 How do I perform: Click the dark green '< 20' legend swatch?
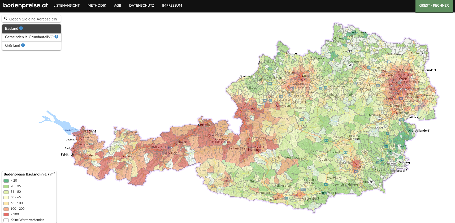tap(6, 181)
